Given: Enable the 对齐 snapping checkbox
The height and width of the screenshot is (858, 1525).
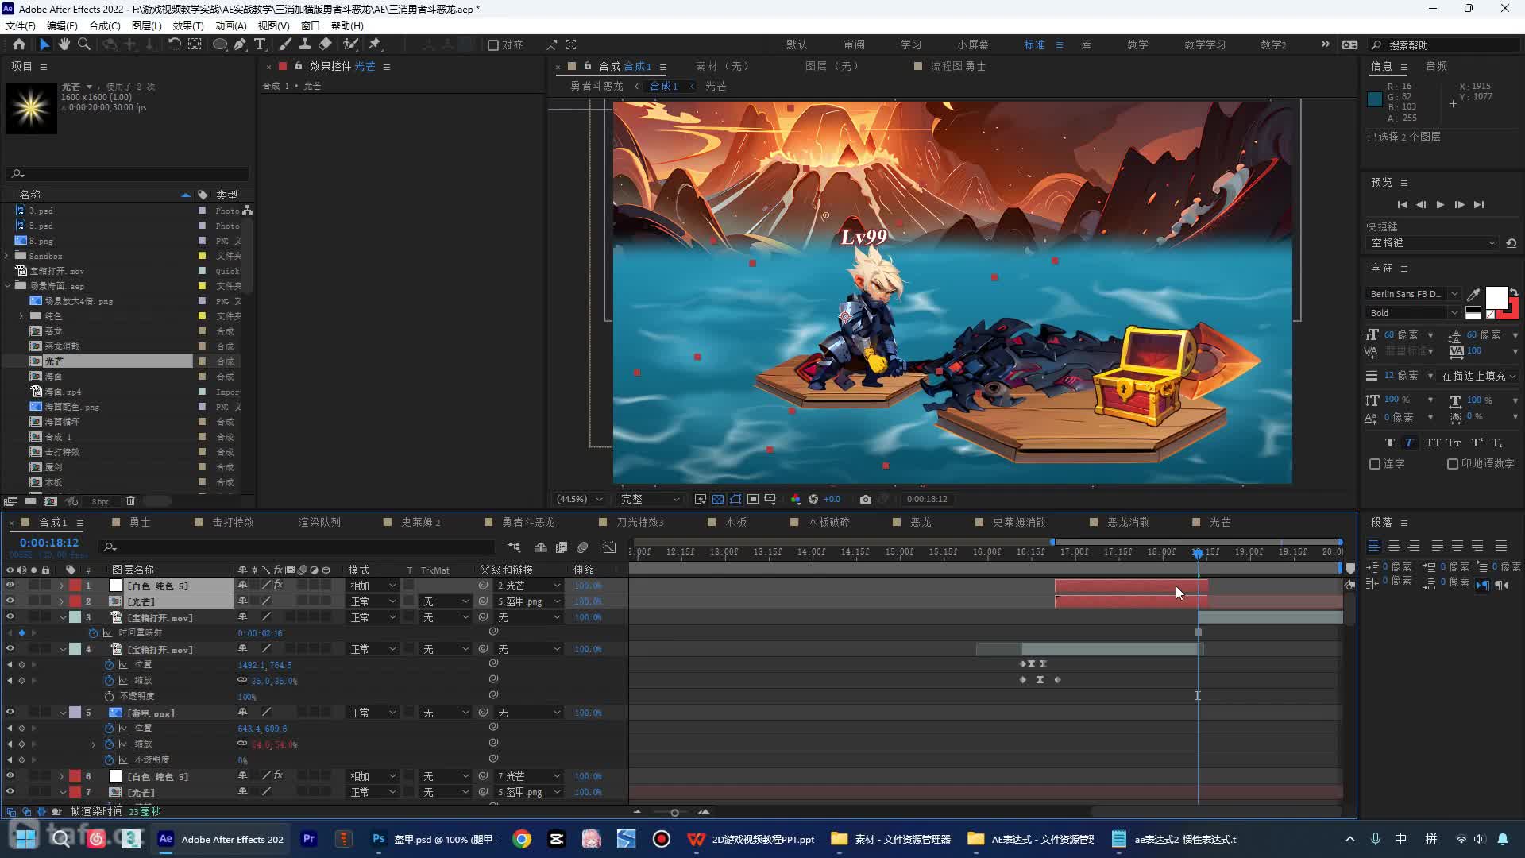Looking at the screenshot, I should coord(493,45).
